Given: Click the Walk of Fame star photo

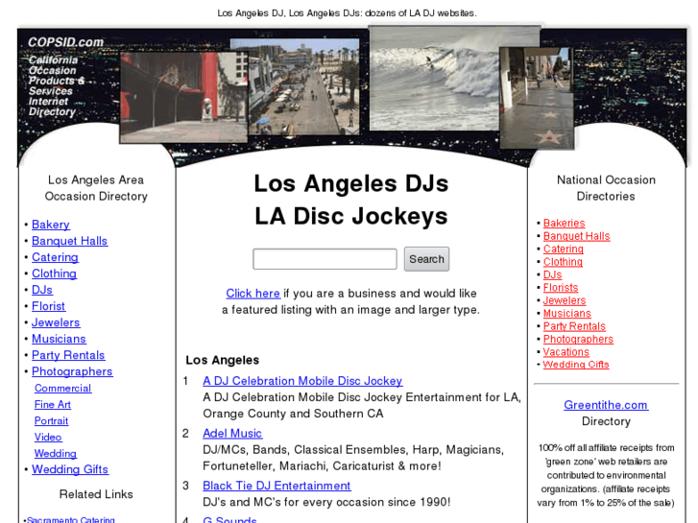Looking at the screenshot, I should (x=537, y=98).
